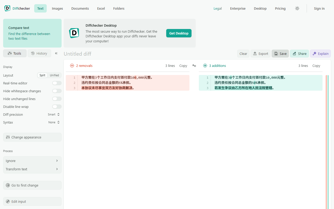
Task: Toggle the light/dark theme sun icon
Action: pos(297,8)
